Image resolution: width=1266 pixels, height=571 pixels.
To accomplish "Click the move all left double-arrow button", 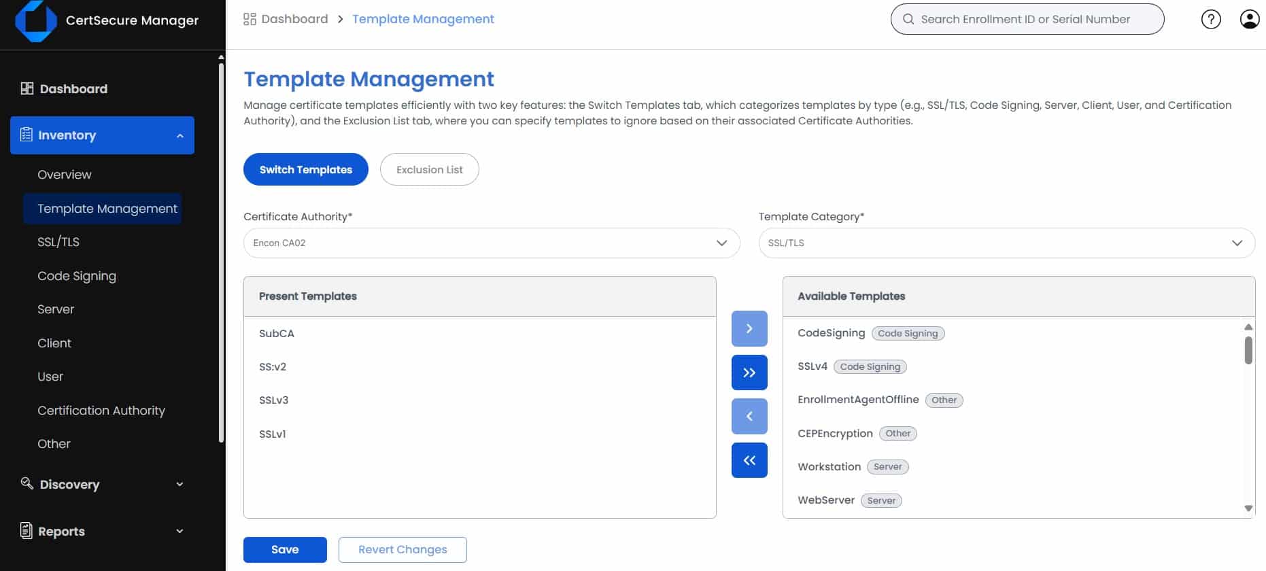I will [749, 460].
